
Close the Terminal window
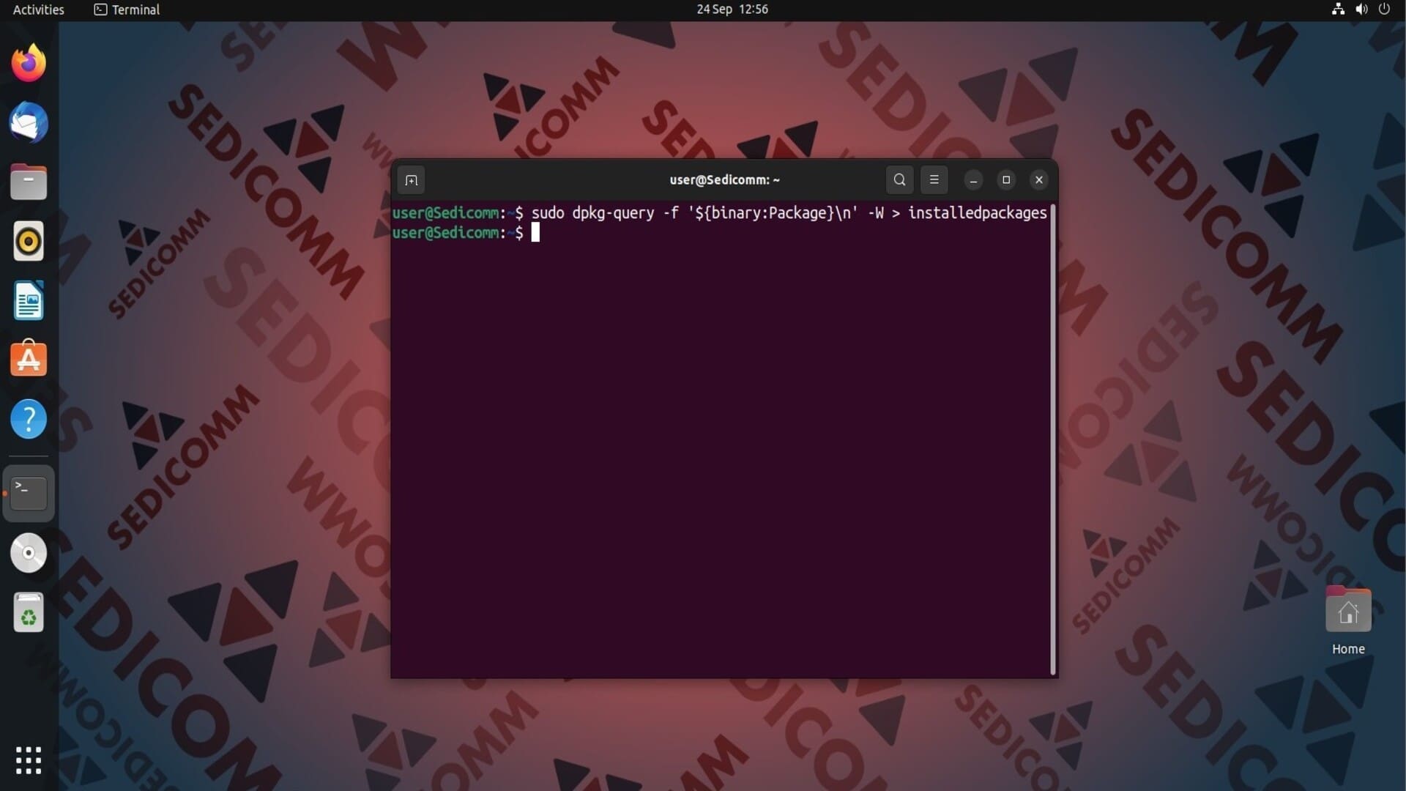pyautogui.click(x=1038, y=180)
